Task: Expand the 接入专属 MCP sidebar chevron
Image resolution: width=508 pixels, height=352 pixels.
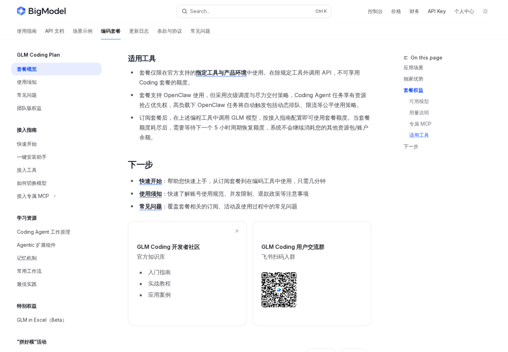Action: [x=55, y=196]
